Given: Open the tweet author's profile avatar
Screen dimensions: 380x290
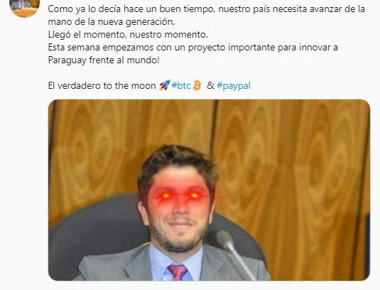Looking at the screenshot, I should [x=24, y=7].
